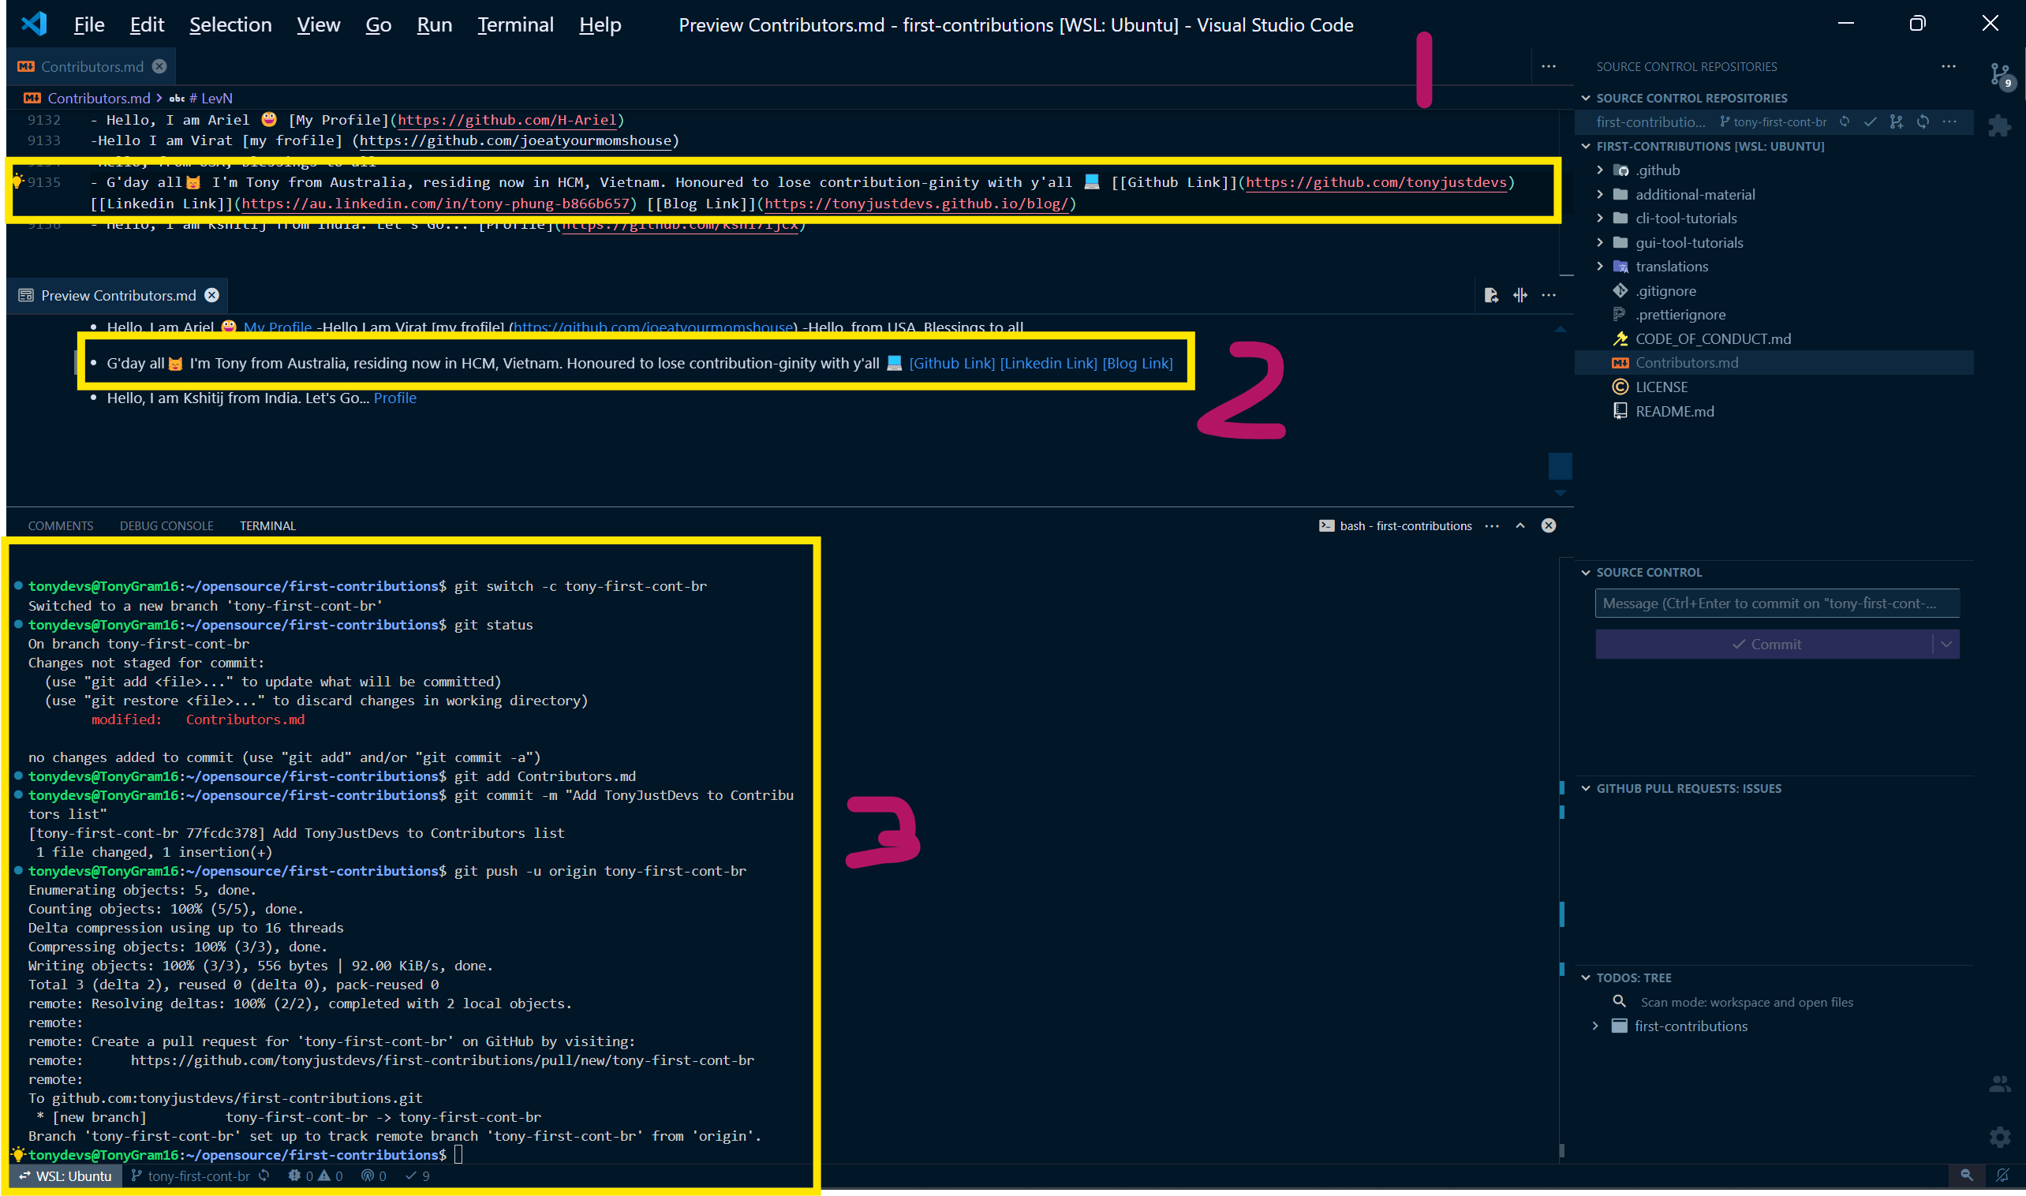Select README.md in the file tree
Viewport: 2026px width, 1196px height.
pyautogui.click(x=1674, y=411)
